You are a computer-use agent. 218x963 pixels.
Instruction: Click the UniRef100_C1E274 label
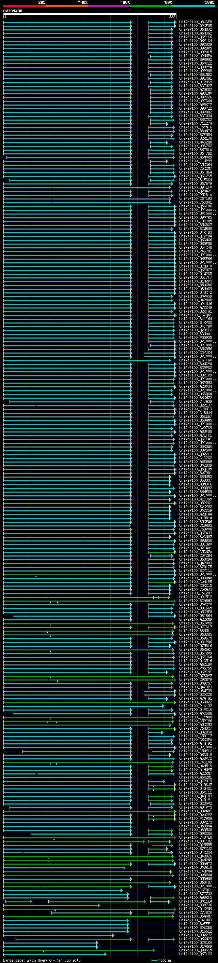(196, 123)
